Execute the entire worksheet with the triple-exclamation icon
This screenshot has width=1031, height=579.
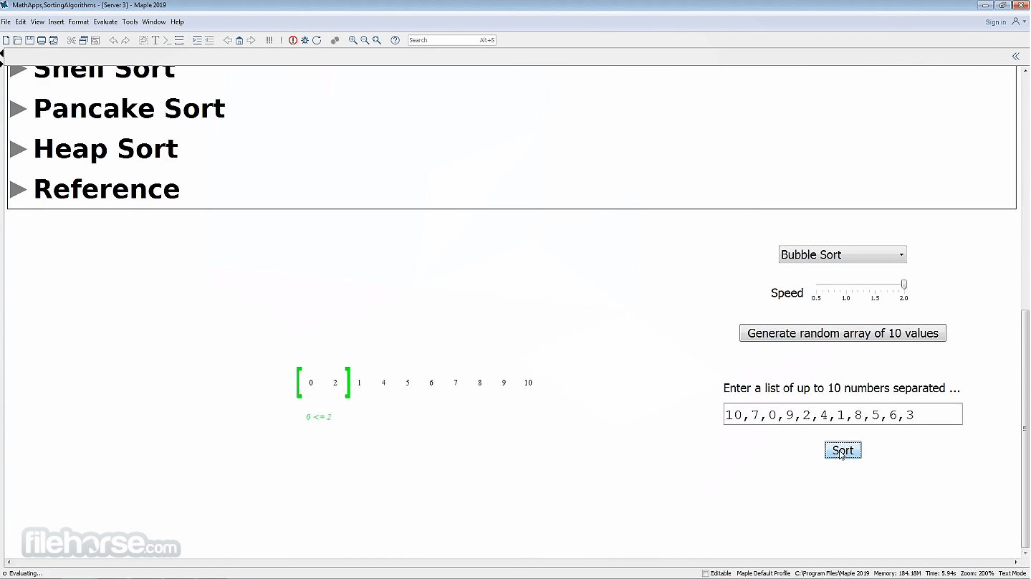click(x=269, y=40)
